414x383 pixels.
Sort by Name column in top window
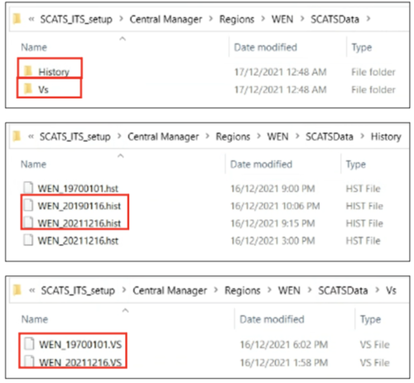[x=34, y=47]
